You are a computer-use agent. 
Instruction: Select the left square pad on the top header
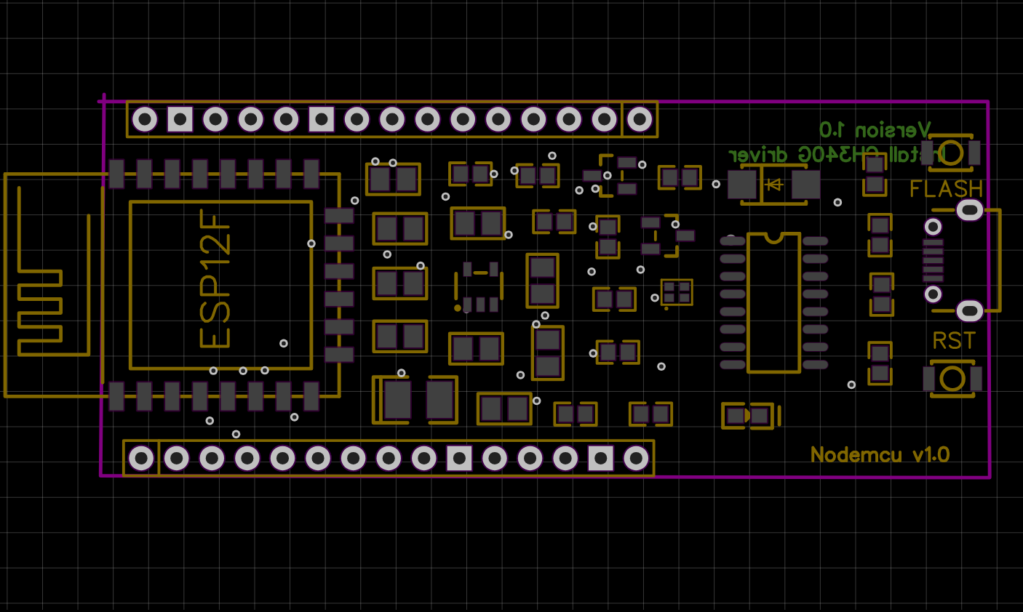[180, 119]
